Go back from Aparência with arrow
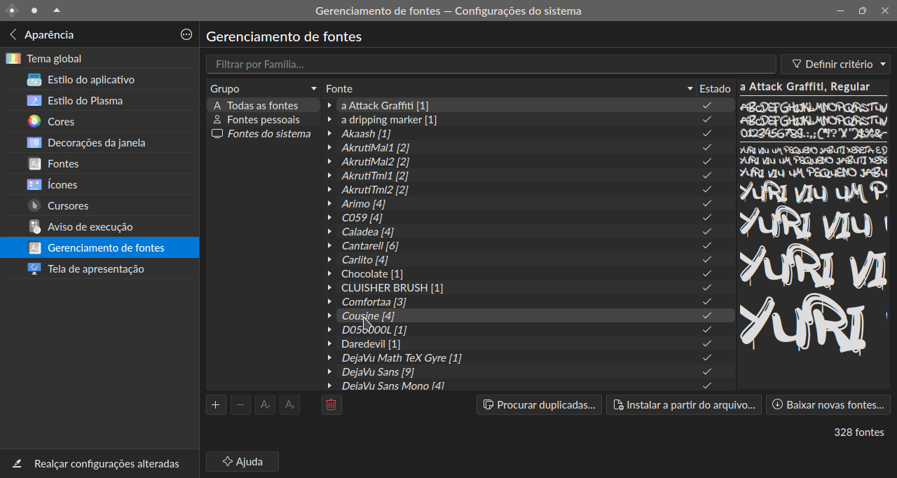Viewport: 897px width, 478px height. click(13, 34)
